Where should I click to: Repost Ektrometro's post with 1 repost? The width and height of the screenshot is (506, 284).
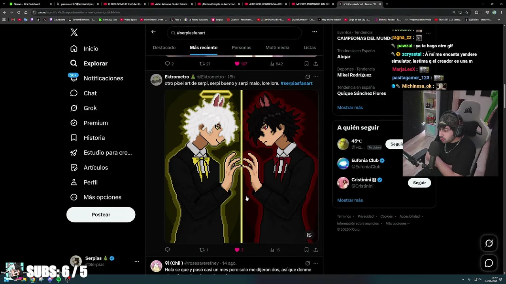pyautogui.click(x=204, y=250)
